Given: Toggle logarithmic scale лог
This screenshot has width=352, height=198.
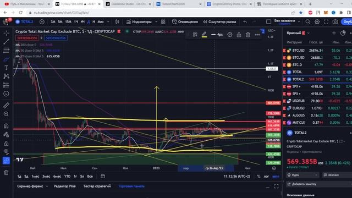Looking at the screenshot, I should point(266,177).
